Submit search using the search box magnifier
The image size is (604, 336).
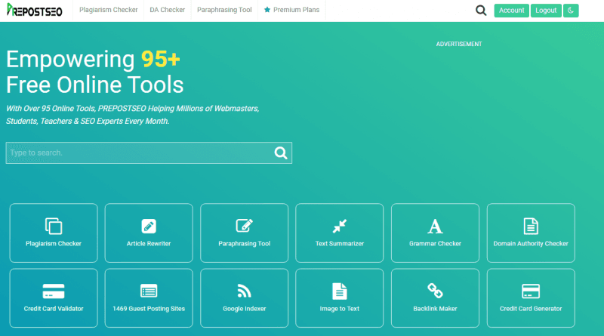point(281,153)
